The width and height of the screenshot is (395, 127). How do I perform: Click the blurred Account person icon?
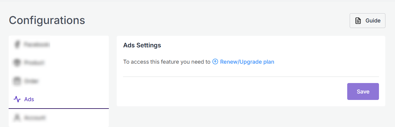tap(17, 117)
